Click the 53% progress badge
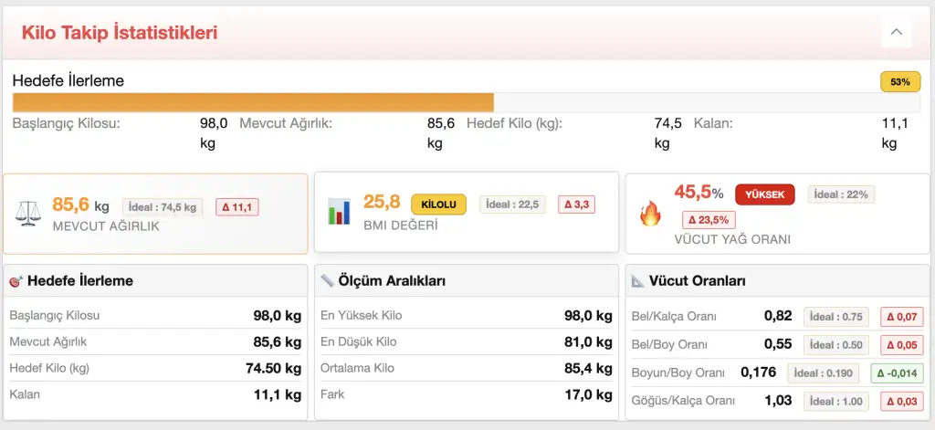Image resolution: width=935 pixels, height=430 pixels. pos(899,82)
